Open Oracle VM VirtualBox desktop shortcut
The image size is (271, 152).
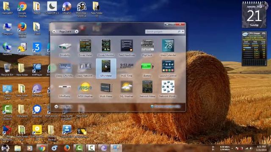(x=67, y=114)
